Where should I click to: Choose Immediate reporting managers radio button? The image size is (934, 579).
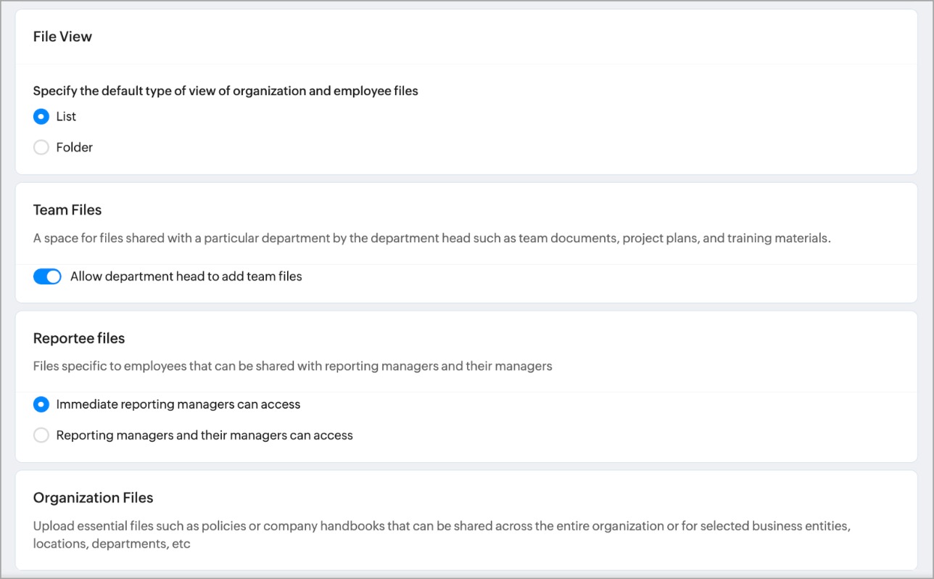coord(41,404)
